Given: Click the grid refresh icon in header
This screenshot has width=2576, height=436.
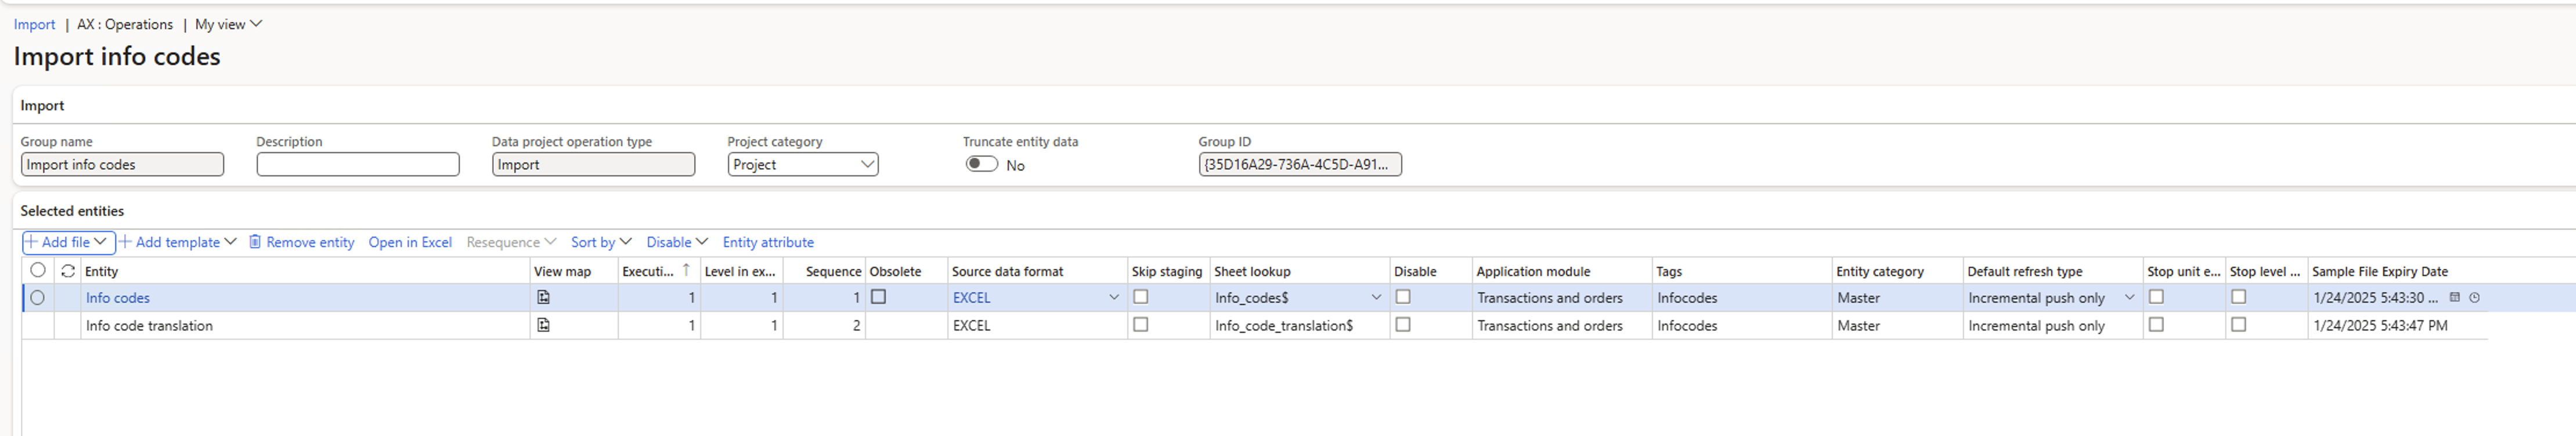Looking at the screenshot, I should tap(68, 271).
